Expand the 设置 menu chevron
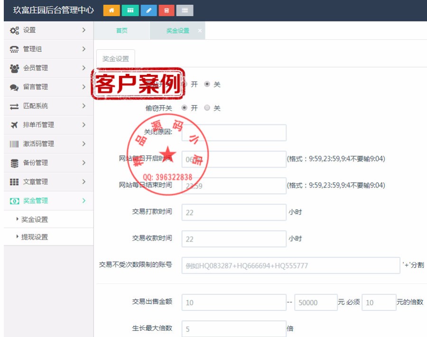This screenshot has height=337, width=427. click(x=84, y=30)
